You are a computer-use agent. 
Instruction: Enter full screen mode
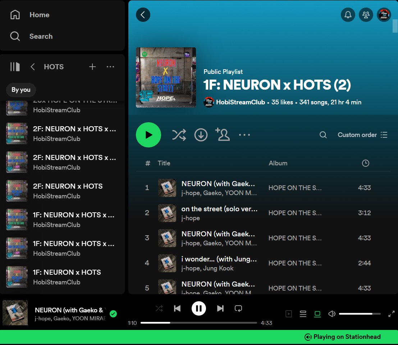click(392, 314)
